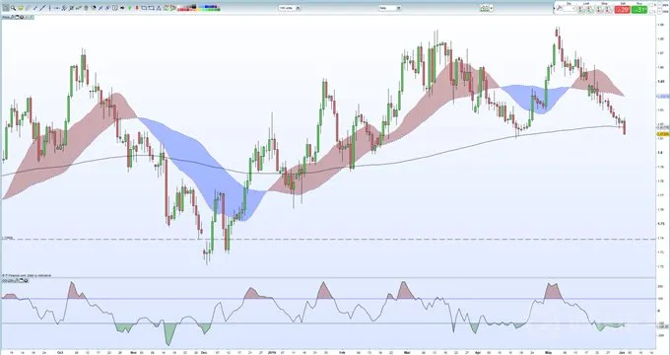Click the current price label on the price axis

663,134
